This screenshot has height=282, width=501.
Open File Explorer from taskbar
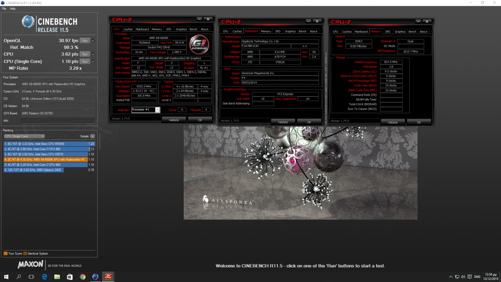pyautogui.click(x=57, y=277)
